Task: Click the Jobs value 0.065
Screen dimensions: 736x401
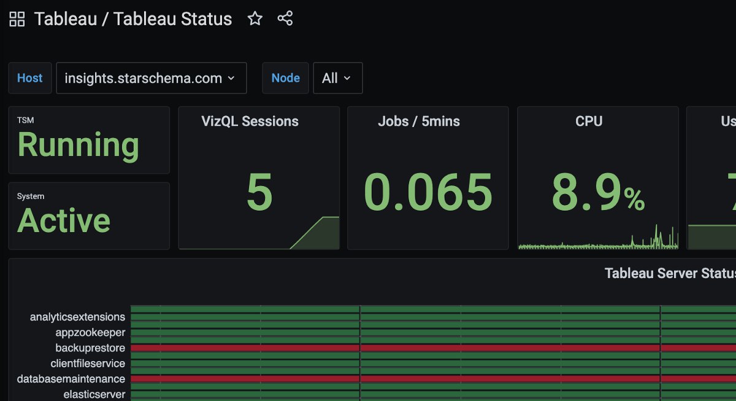Action: pos(428,192)
